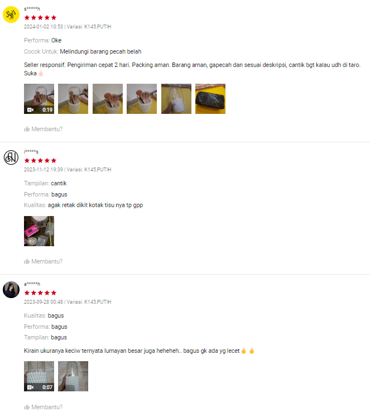Open the second photo of brushes in white holder
Image resolution: width=370 pixels, height=412 pixels.
[73, 99]
